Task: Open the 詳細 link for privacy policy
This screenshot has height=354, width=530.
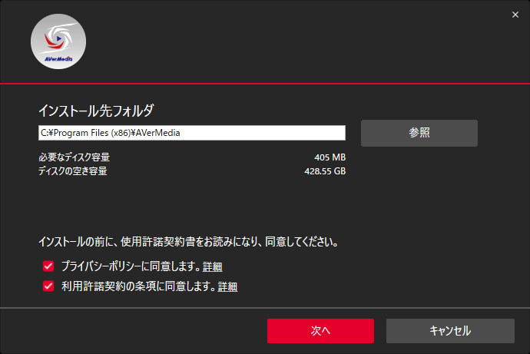Action: pyautogui.click(x=212, y=266)
